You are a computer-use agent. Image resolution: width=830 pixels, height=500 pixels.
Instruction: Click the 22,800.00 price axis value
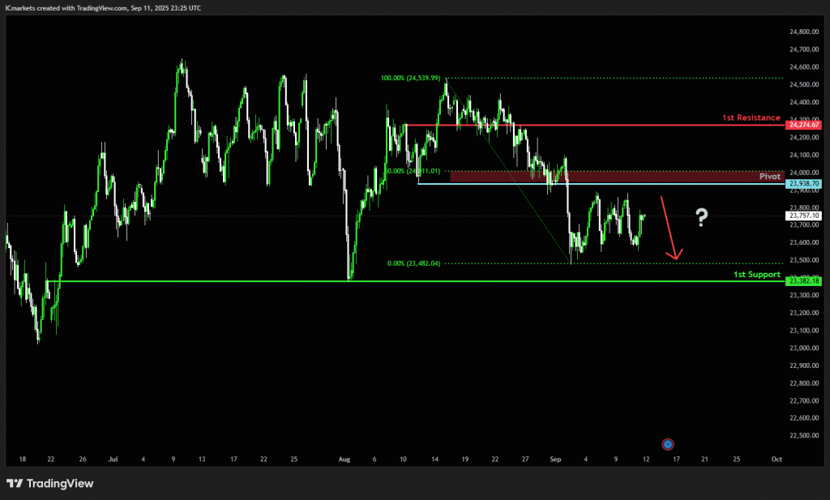(804, 383)
